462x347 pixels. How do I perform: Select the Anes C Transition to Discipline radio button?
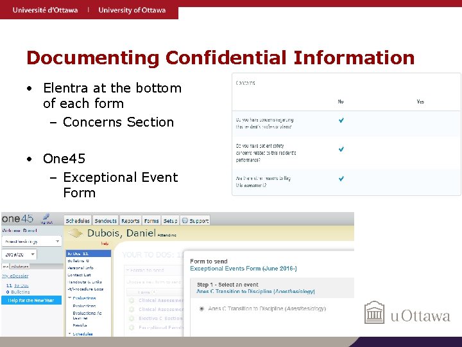coord(201,308)
